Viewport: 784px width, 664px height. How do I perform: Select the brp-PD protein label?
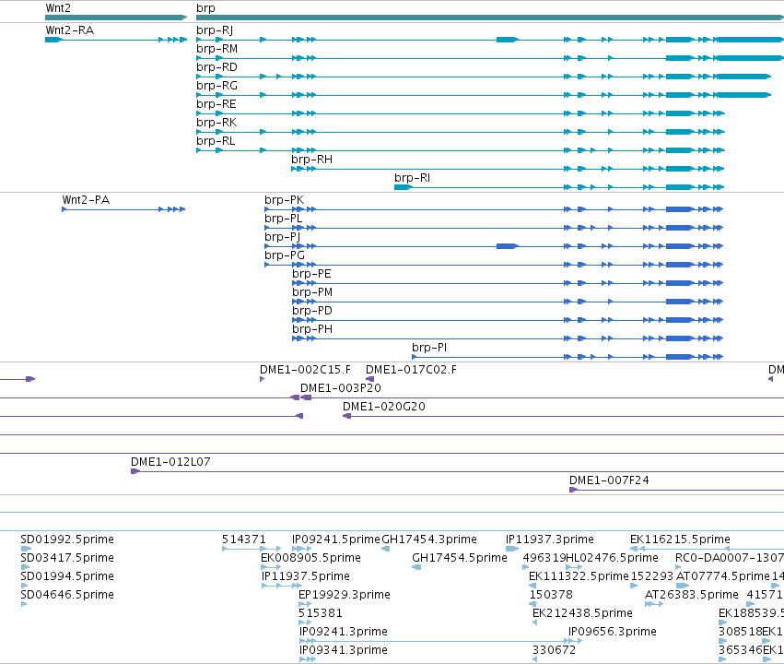[312, 311]
